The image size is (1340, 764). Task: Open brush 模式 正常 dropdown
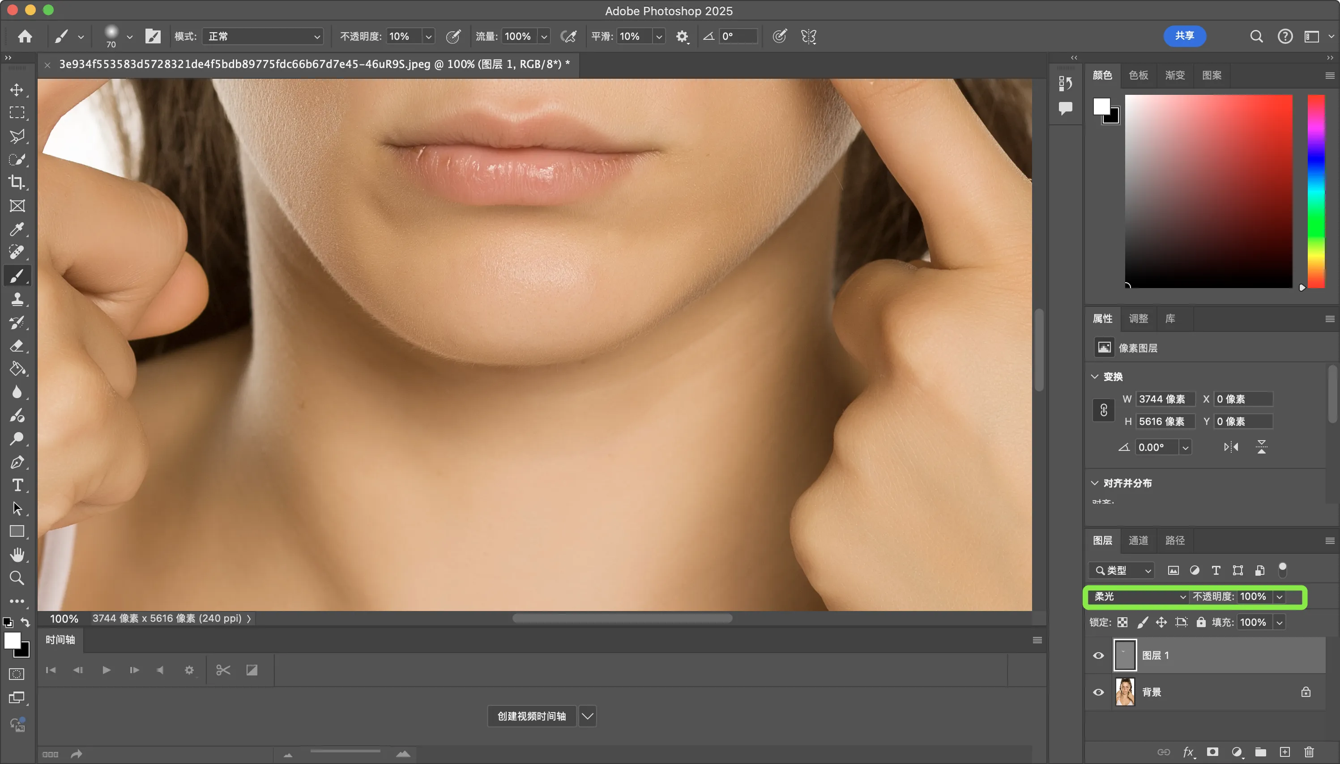[x=262, y=36]
